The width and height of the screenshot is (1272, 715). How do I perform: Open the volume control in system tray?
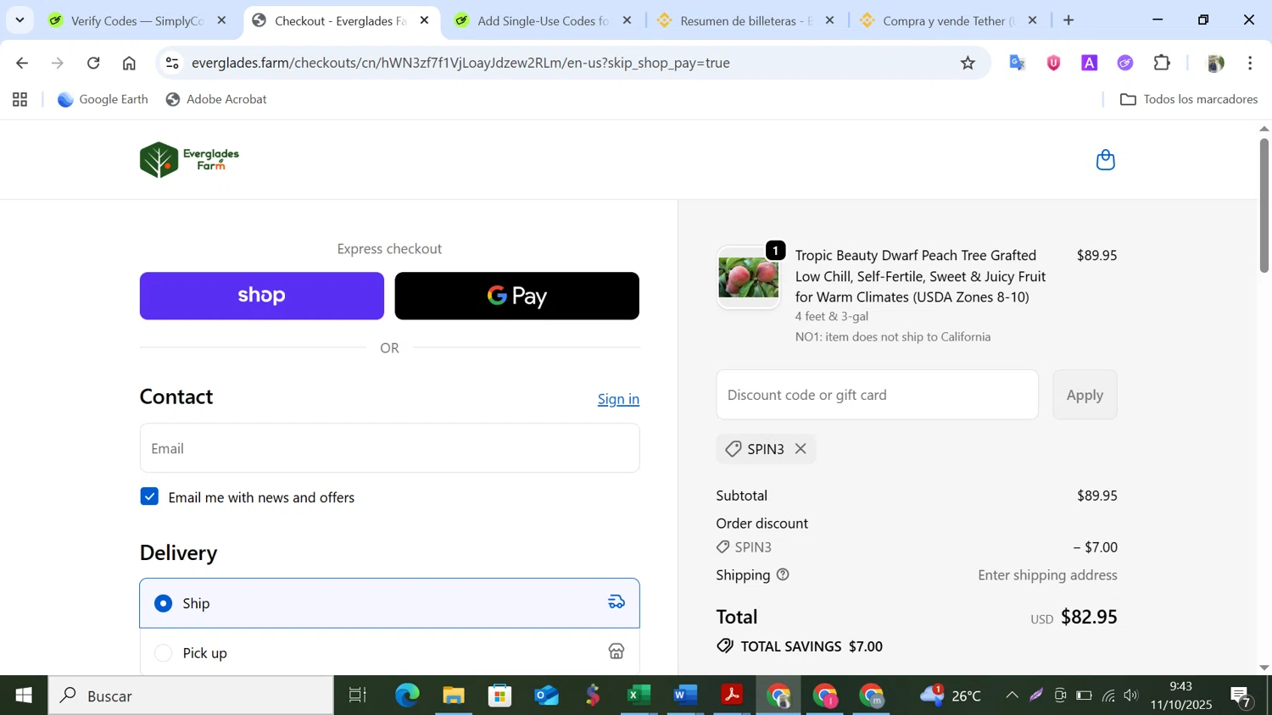[x=1131, y=696]
